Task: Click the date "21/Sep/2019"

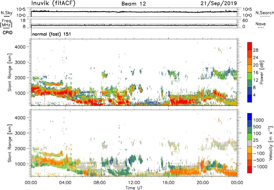Action: point(219,3)
